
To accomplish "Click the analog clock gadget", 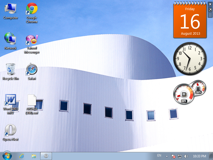I will tap(190, 58).
